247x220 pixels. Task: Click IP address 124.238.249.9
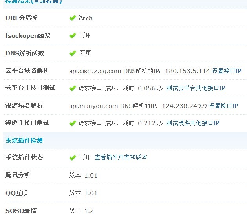click(184, 106)
